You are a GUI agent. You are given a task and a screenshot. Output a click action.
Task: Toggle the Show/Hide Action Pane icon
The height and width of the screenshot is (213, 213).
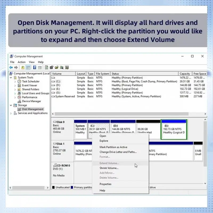[x=40, y=67]
